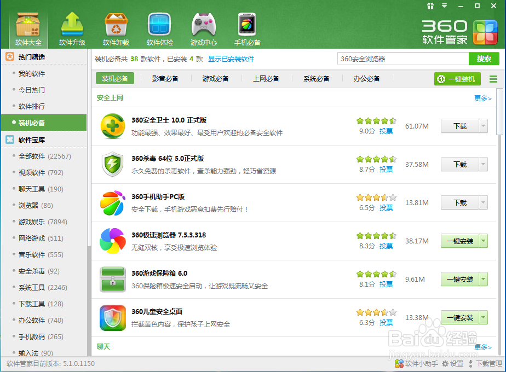506x372 pixels.
Task: Expand dropdown next to 360杀毒 下载
Action: (x=483, y=165)
